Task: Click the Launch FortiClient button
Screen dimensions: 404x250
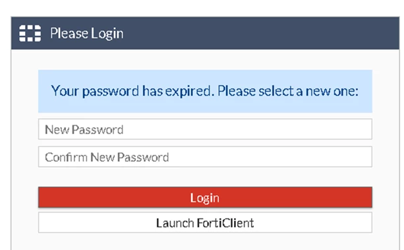Action: [205, 222]
